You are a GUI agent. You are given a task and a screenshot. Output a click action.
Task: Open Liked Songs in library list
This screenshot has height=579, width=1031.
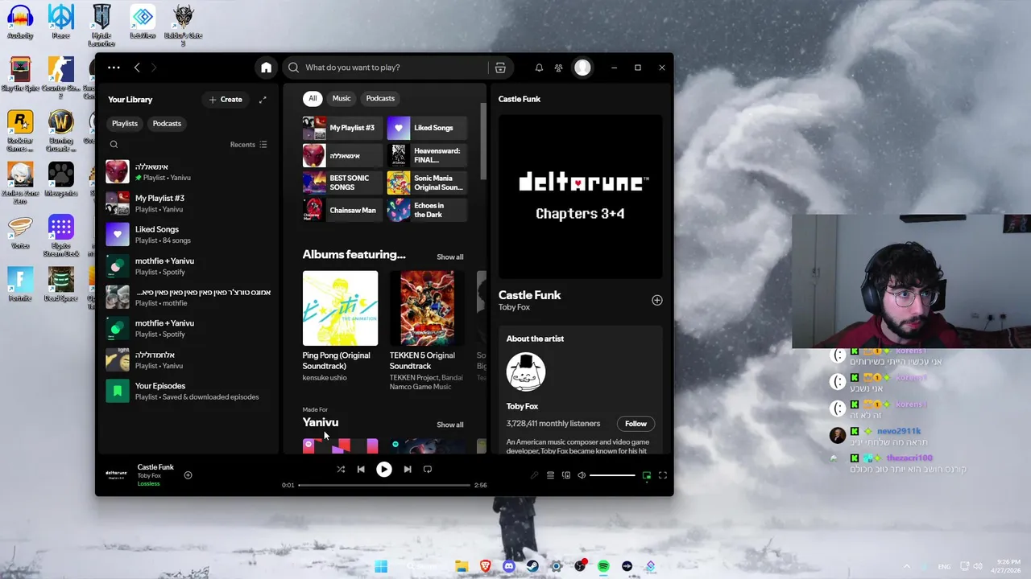pyautogui.click(x=188, y=235)
